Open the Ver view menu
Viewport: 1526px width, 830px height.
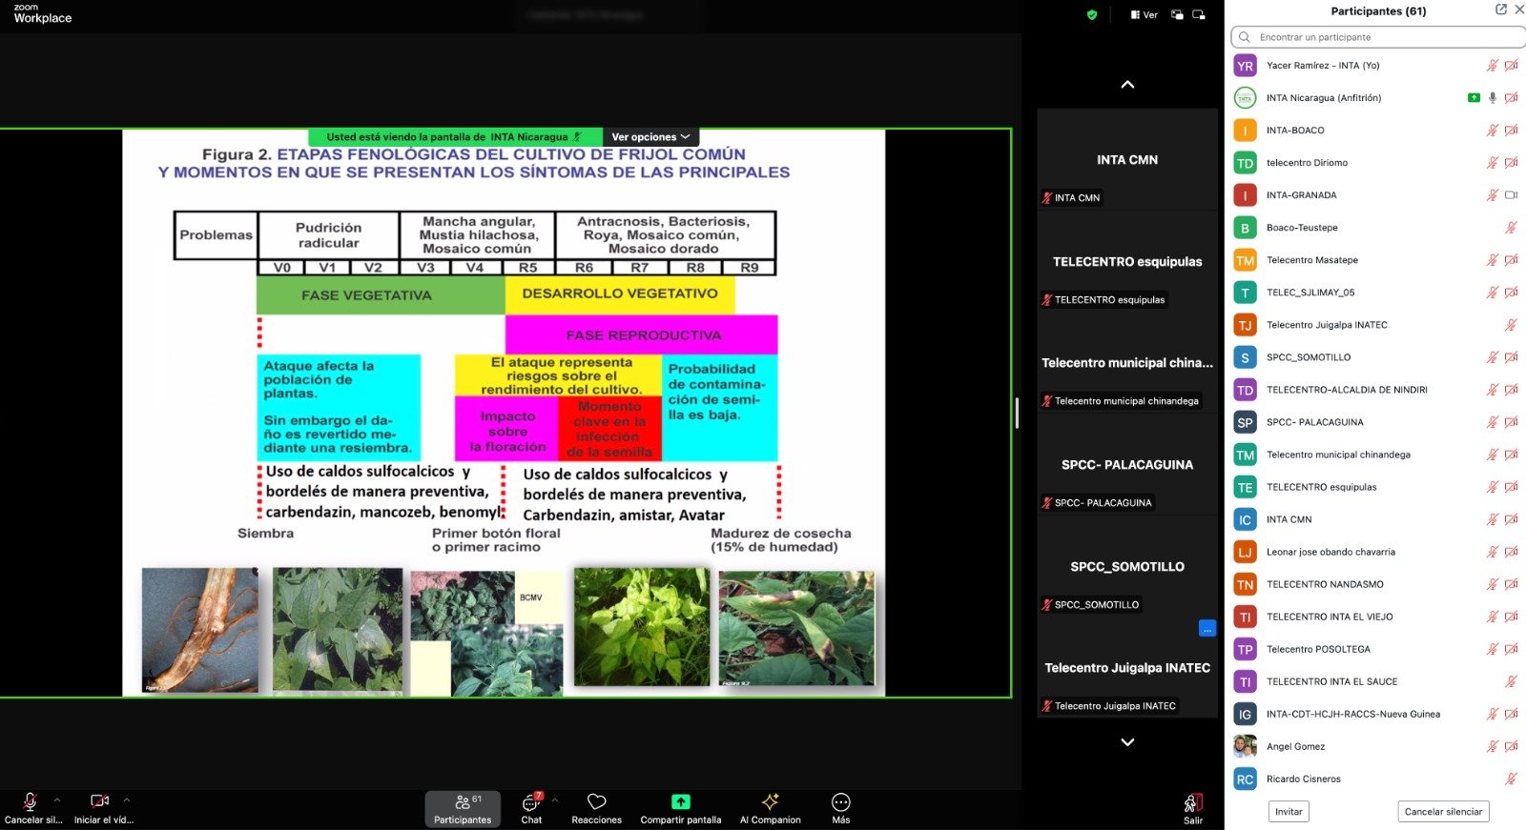[1144, 14]
